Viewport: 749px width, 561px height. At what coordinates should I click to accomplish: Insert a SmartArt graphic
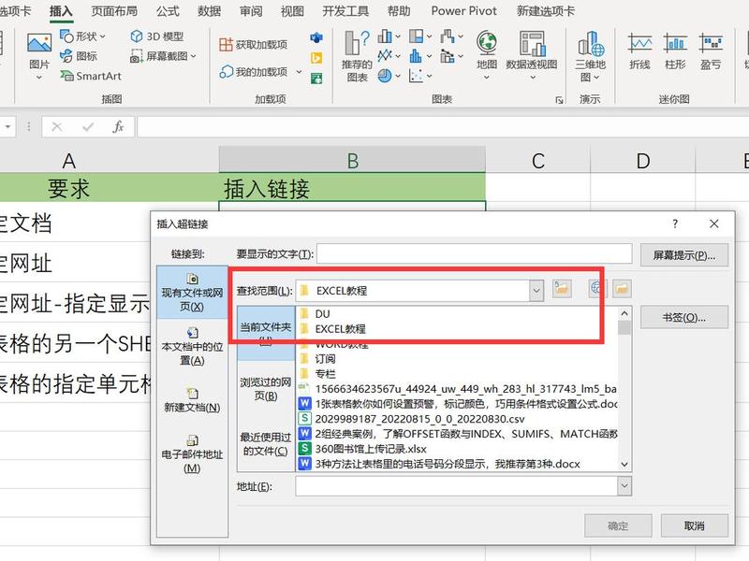(x=91, y=76)
